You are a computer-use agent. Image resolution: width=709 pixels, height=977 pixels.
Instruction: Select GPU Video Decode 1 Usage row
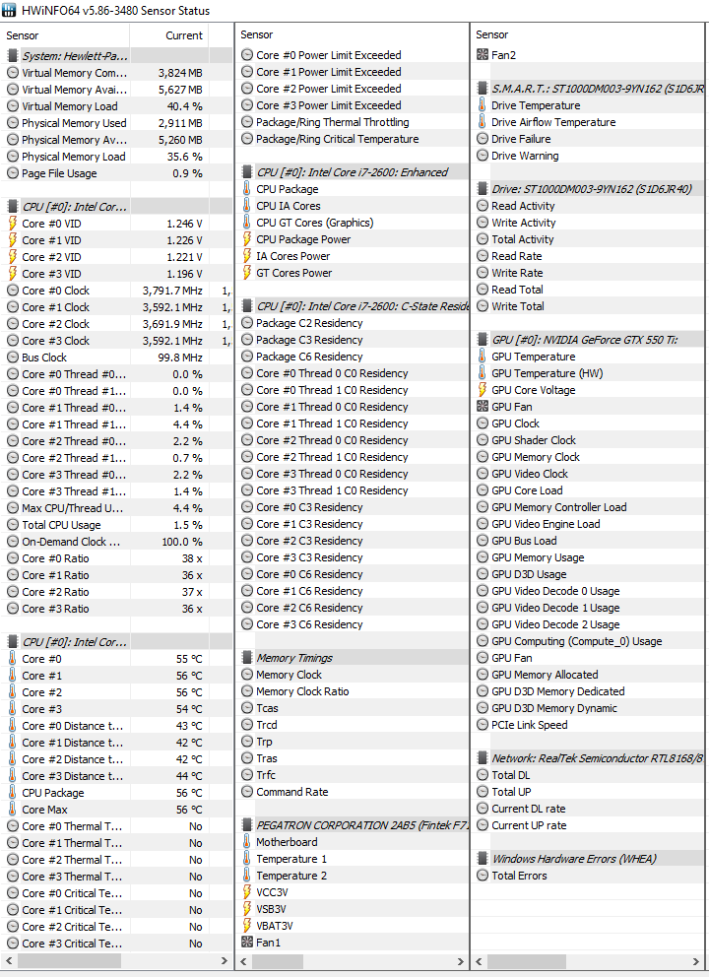[x=589, y=608]
